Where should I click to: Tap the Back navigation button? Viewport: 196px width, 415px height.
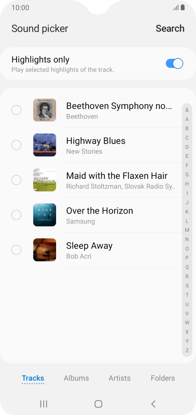pyautogui.click(x=153, y=404)
